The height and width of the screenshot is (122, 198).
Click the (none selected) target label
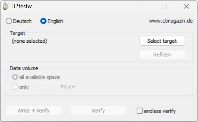(x=29, y=41)
